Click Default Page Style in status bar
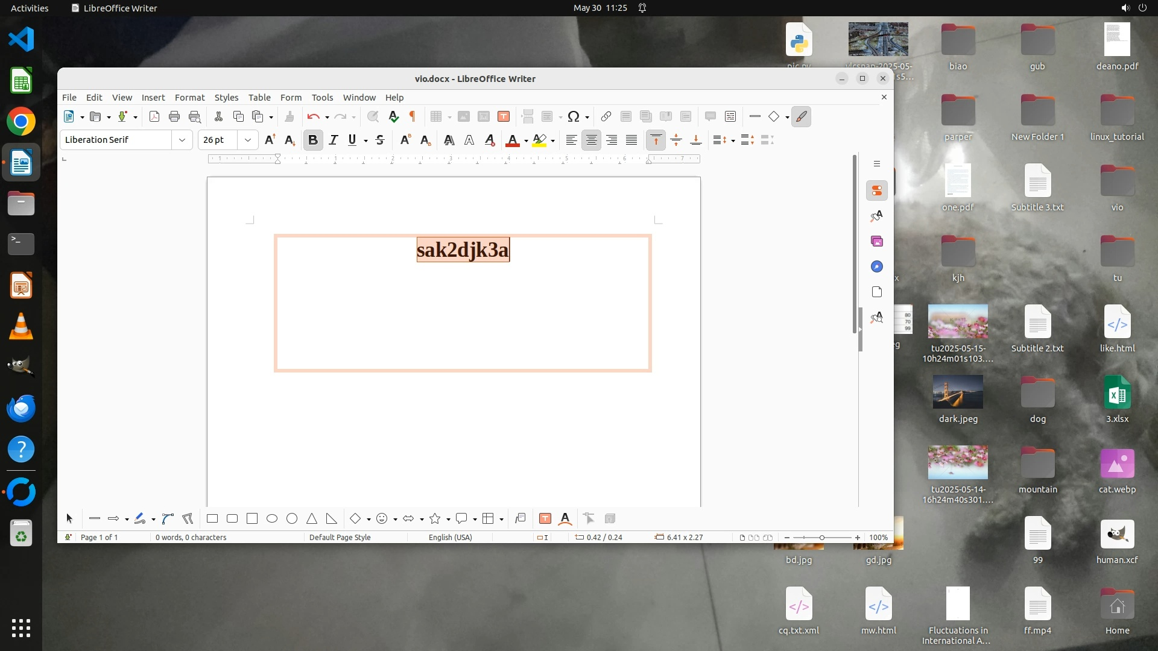This screenshot has width=1158, height=651. [340, 537]
